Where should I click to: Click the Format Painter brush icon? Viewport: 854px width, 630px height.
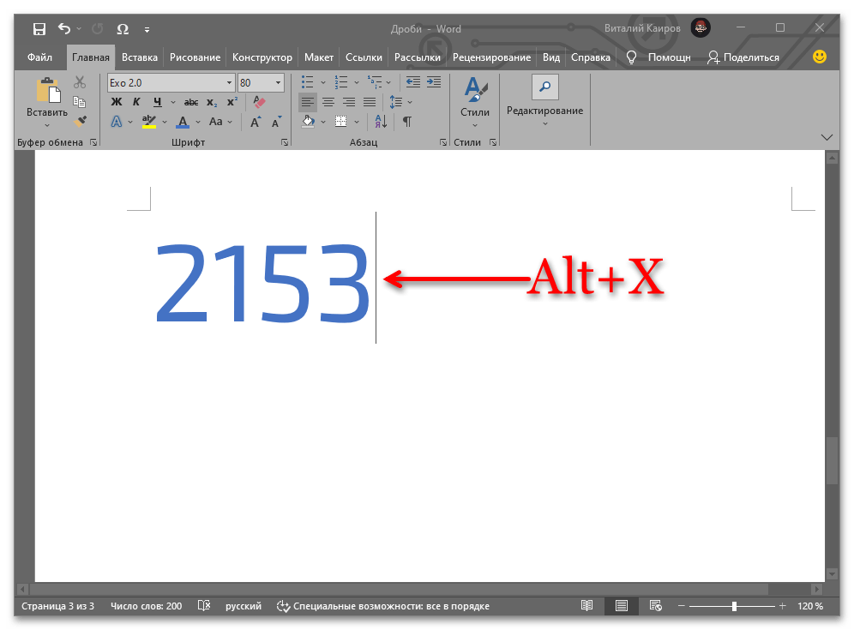[x=80, y=122]
